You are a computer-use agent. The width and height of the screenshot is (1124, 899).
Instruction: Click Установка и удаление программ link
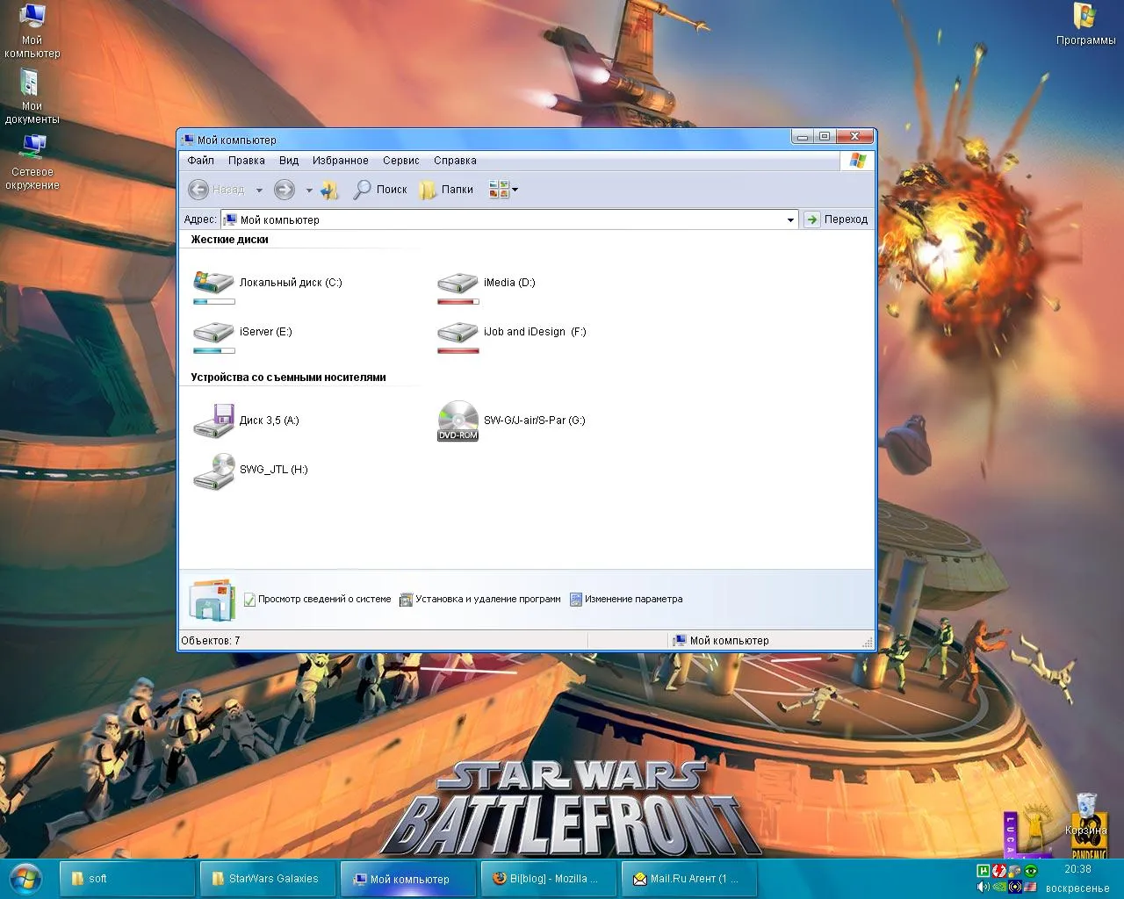pyautogui.click(x=479, y=599)
